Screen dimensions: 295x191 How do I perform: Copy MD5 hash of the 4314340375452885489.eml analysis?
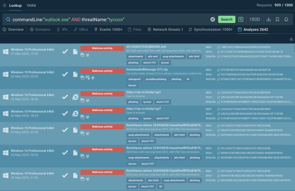click(x=219, y=47)
